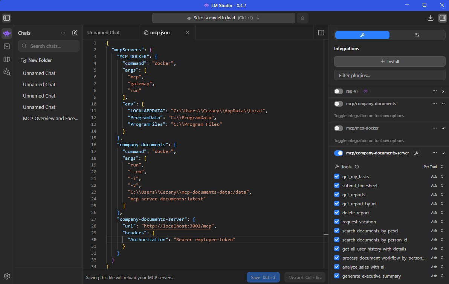The width and height of the screenshot is (449, 284).
Task: Click the Filter plugins field
Action: [389, 75]
